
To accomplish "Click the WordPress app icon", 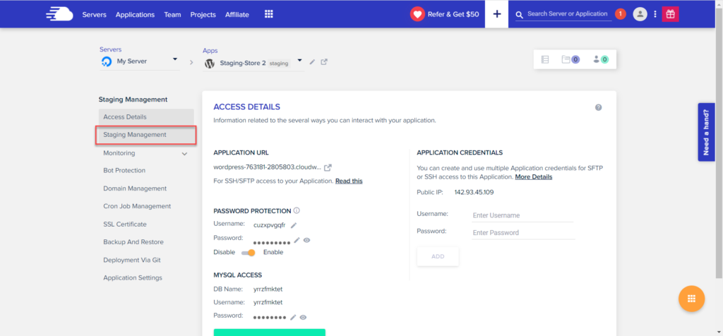I will point(209,64).
